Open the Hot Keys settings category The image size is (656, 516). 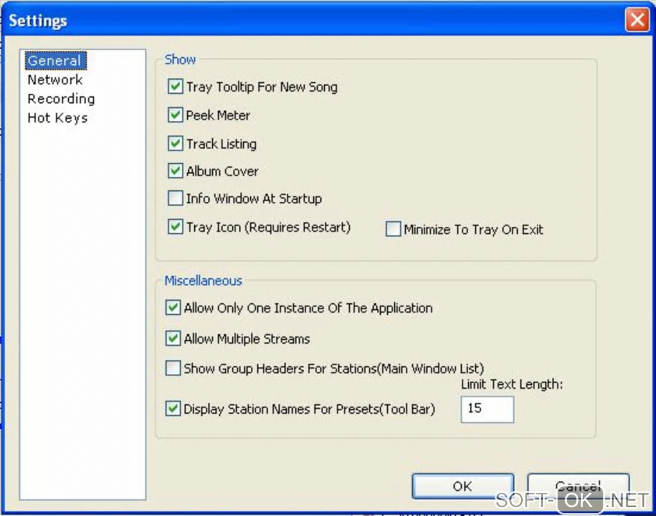pos(57,118)
